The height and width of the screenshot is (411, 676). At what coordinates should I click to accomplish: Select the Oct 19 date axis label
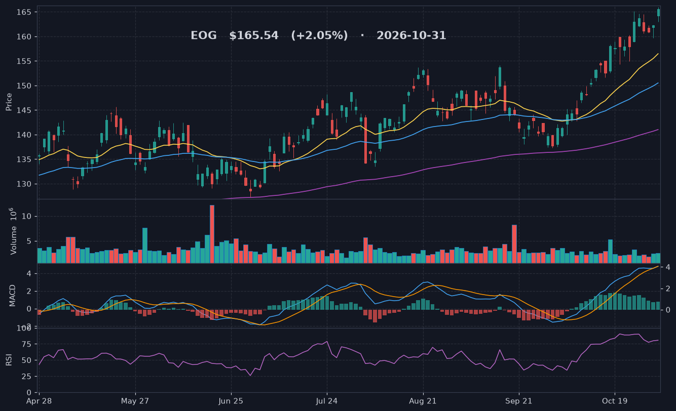click(615, 401)
